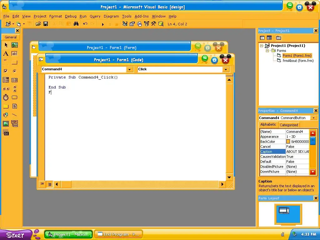Select the Line tool
Image resolution: width=320 pixels, height=240 pixels.
[14, 115]
